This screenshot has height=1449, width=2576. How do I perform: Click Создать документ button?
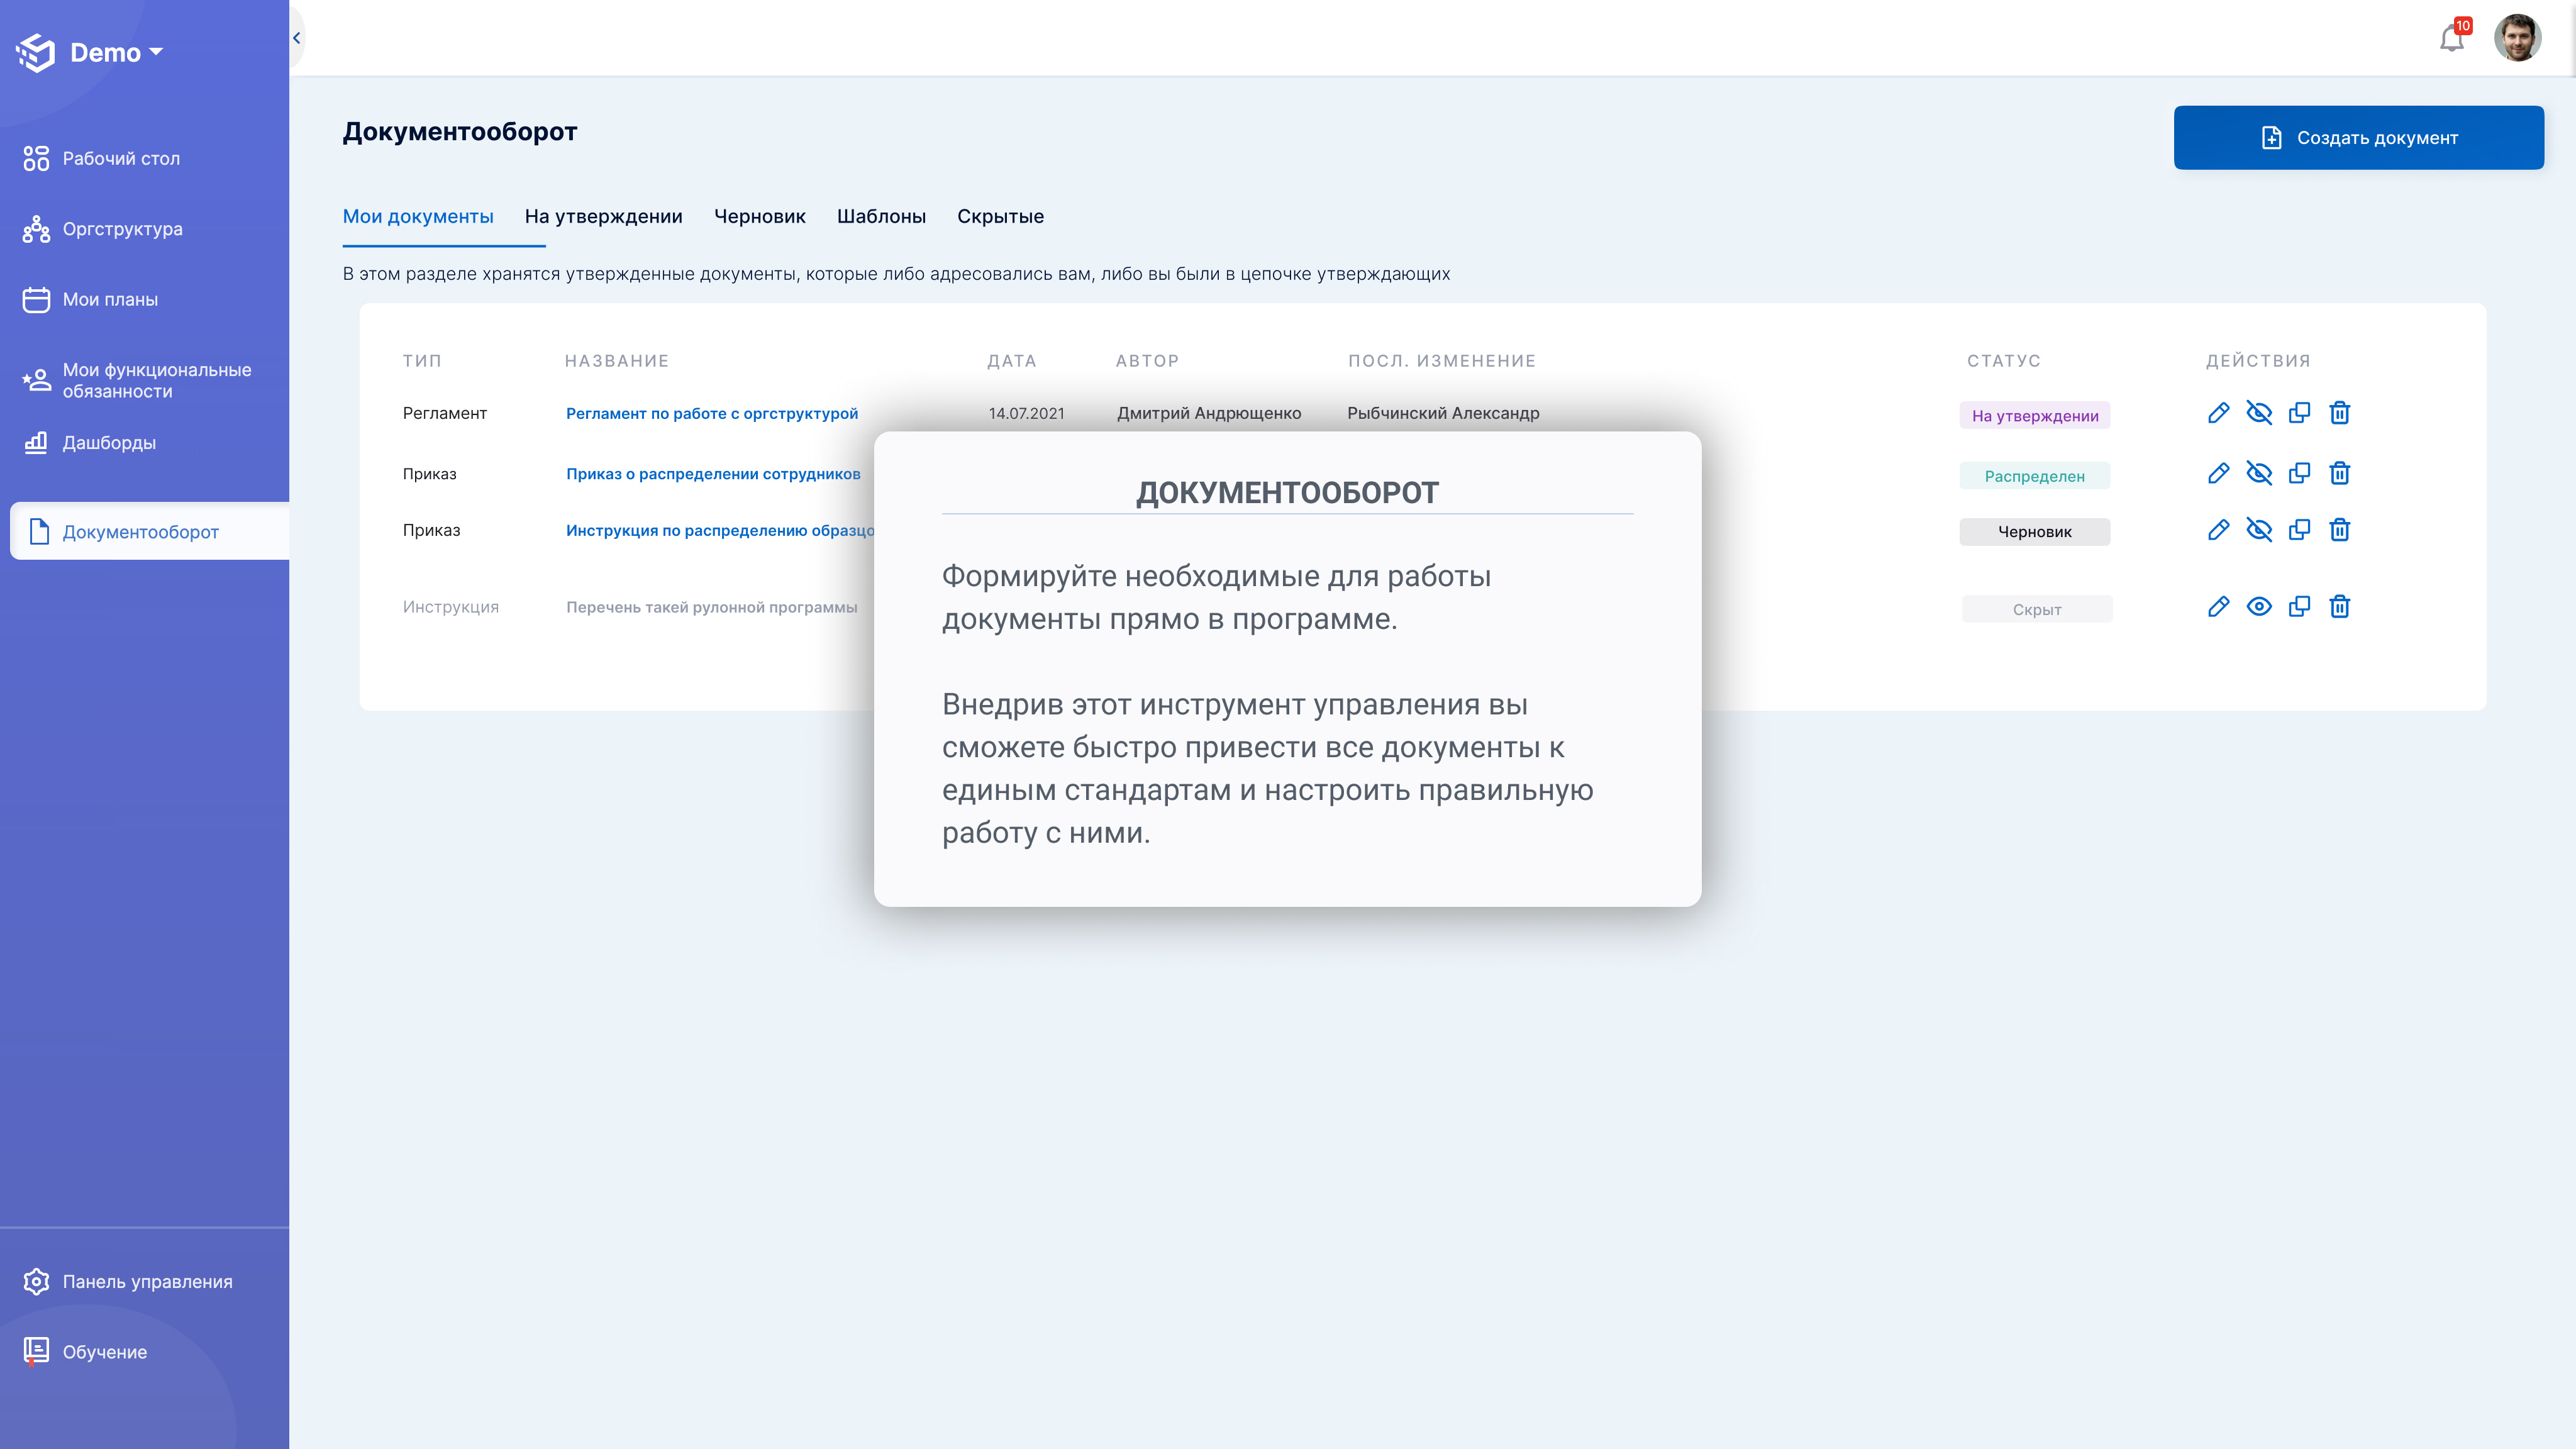click(2358, 137)
